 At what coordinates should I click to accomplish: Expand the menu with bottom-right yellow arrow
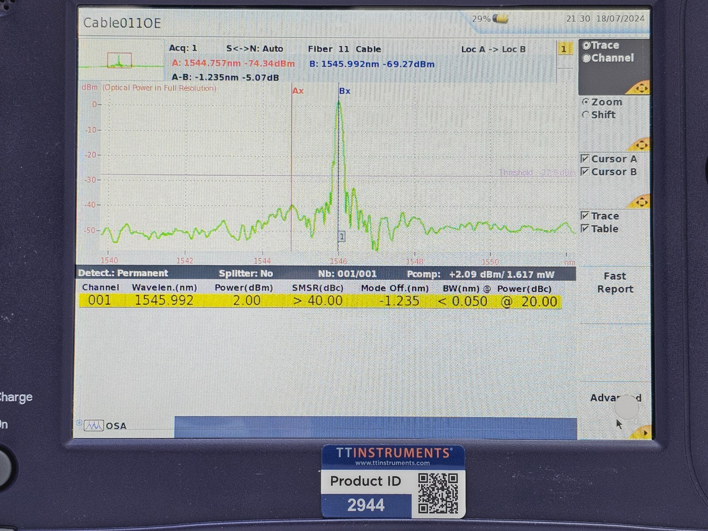pos(642,432)
